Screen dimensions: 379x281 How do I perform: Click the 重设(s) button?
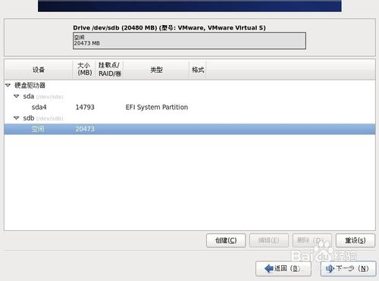point(356,240)
